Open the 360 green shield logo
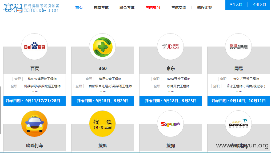This screenshot has width=271, height=153. coord(102,47)
